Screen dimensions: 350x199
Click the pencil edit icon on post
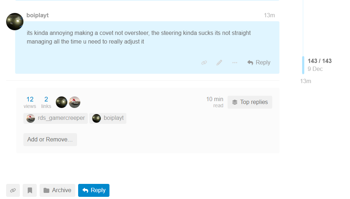(219, 63)
